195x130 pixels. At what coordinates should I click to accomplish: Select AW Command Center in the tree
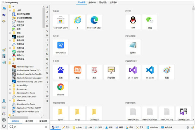coord(26,97)
